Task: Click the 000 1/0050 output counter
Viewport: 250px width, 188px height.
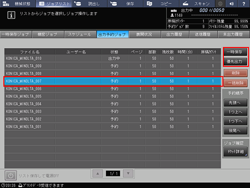Action: [x=212, y=10]
